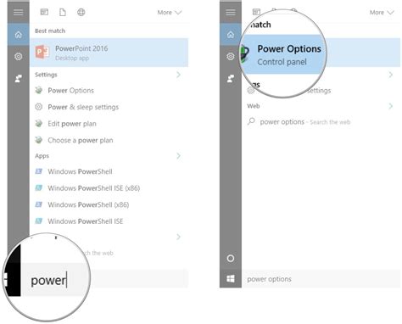Screen dimensions: 402x324
Task: Filter by Documents icon in left panel
Action: click(63, 12)
